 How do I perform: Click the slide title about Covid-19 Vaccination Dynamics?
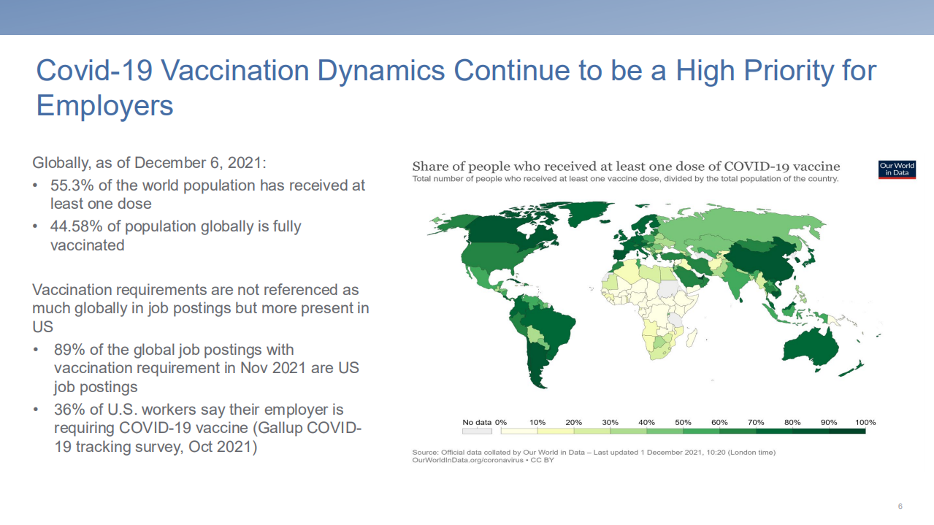pos(456,88)
